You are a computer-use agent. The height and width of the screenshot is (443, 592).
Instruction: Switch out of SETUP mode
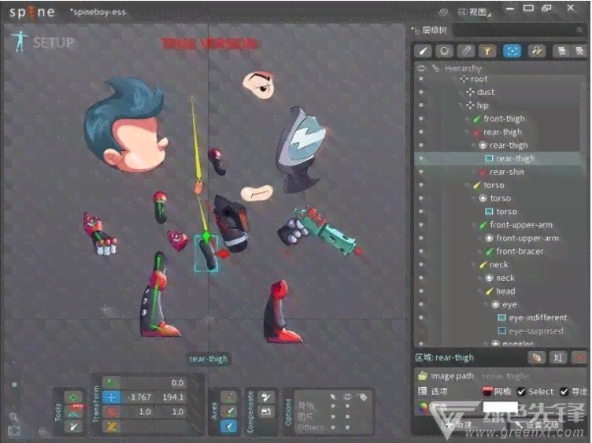[43, 42]
